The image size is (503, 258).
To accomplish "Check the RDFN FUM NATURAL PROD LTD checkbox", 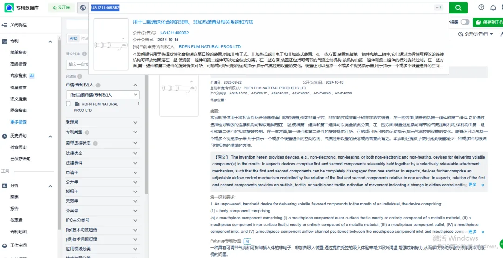I will coord(68,104).
